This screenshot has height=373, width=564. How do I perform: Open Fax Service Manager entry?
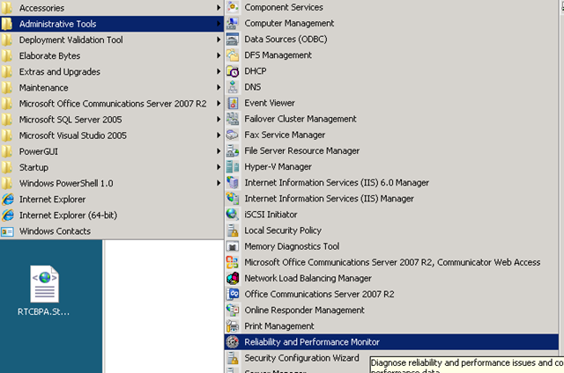391,135
